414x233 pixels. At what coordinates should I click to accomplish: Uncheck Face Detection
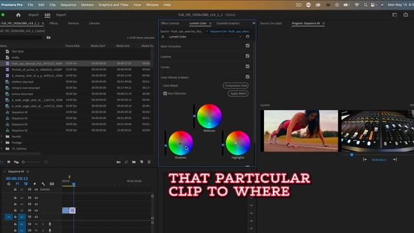point(165,93)
